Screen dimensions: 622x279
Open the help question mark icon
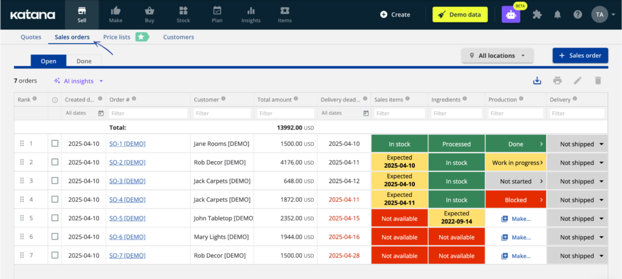(578, 15)
